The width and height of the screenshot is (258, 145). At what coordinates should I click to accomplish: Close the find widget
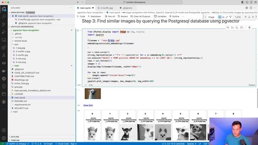click(x=253, y=17)
